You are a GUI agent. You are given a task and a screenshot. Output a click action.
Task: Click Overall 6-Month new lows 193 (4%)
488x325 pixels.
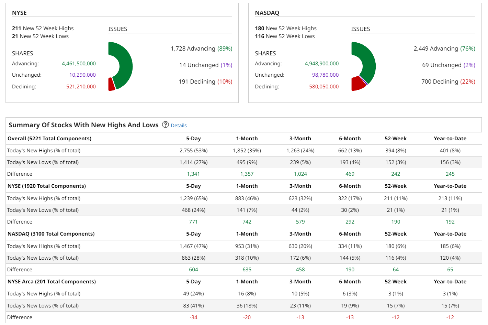pos(350,162)
